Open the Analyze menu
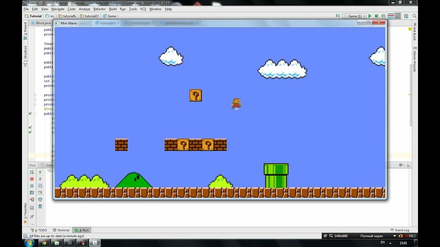This screenshot has width=440, height=247. (x=85, y=9)
